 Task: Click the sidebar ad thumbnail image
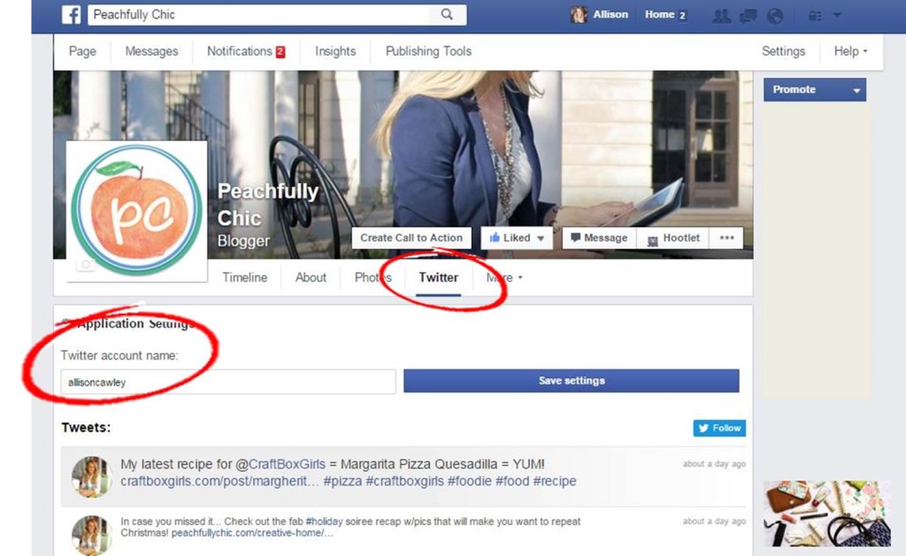point(827,514)
